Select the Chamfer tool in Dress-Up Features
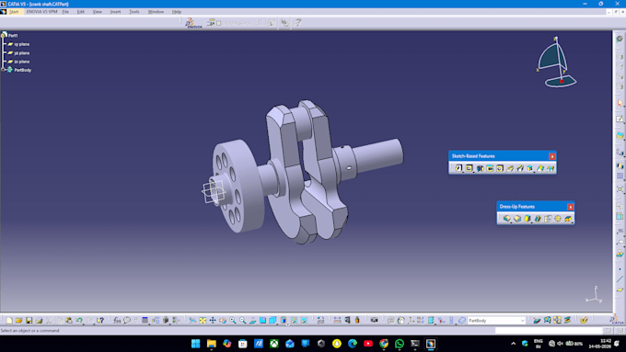The width and height of the screenshot is (626, 352). click(517, 219)
